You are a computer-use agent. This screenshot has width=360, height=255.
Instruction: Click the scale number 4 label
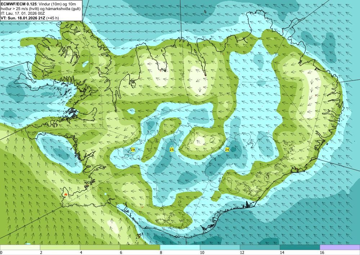point(81,252)
